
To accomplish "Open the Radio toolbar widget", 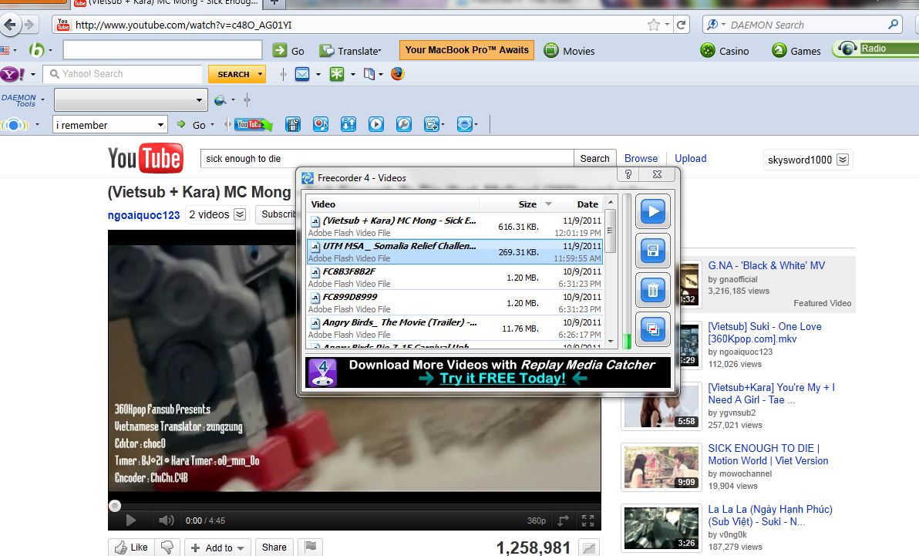I will pos(877,49).
